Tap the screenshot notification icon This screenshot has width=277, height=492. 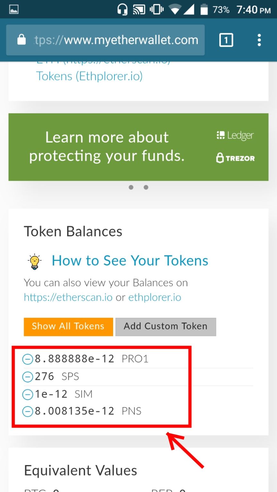(x=14, y=9)
